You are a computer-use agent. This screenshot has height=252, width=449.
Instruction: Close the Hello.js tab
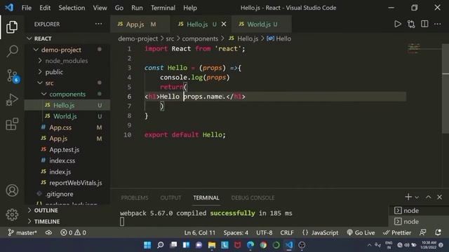(224, 24)
